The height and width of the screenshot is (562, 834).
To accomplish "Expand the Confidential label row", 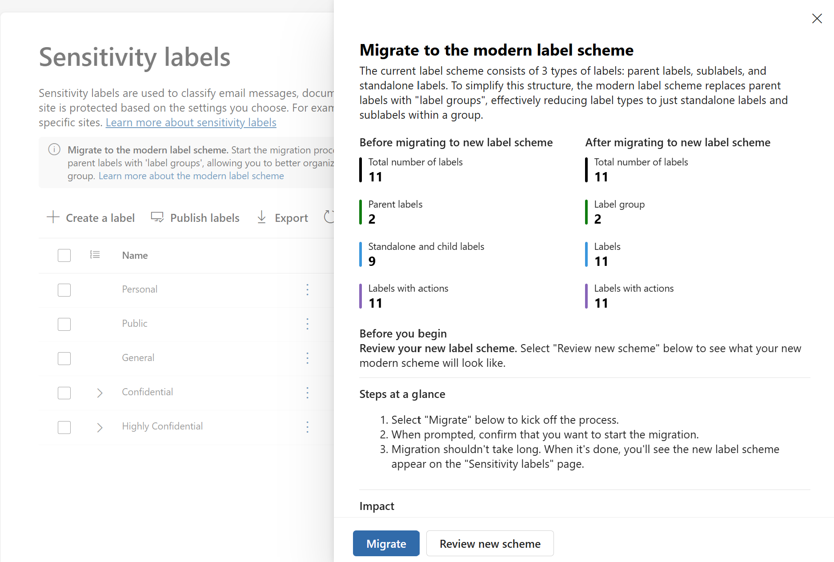I will click(99, 393).
